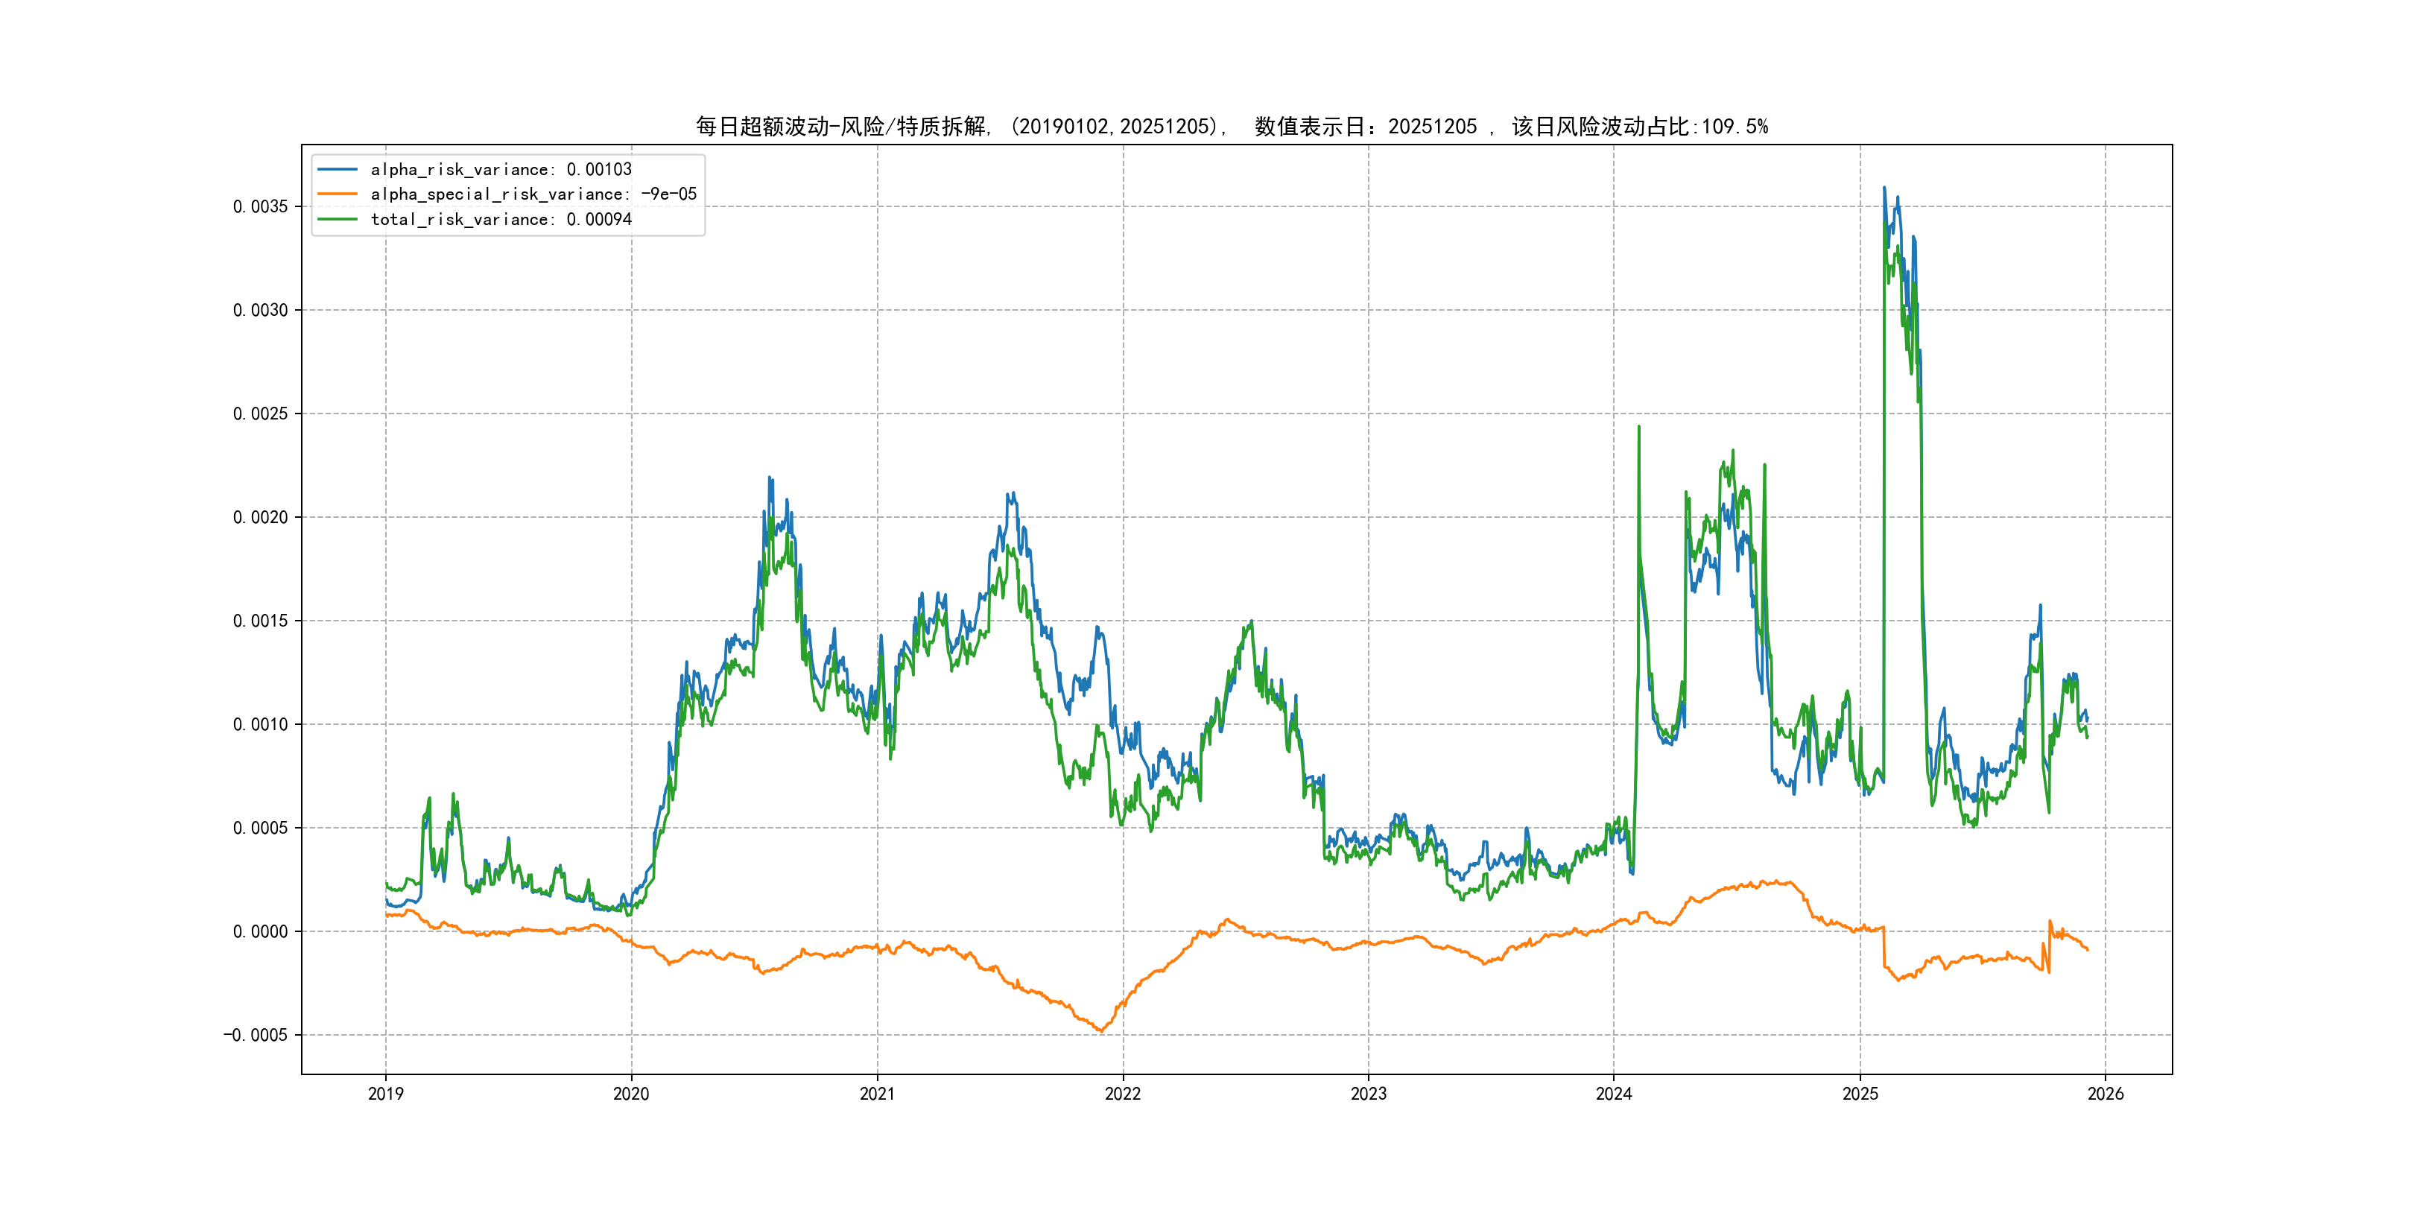This screenshot has height=1207, width=2414.
Task: Click the 2019 x-axis tick label
Action: point(385,1094)
